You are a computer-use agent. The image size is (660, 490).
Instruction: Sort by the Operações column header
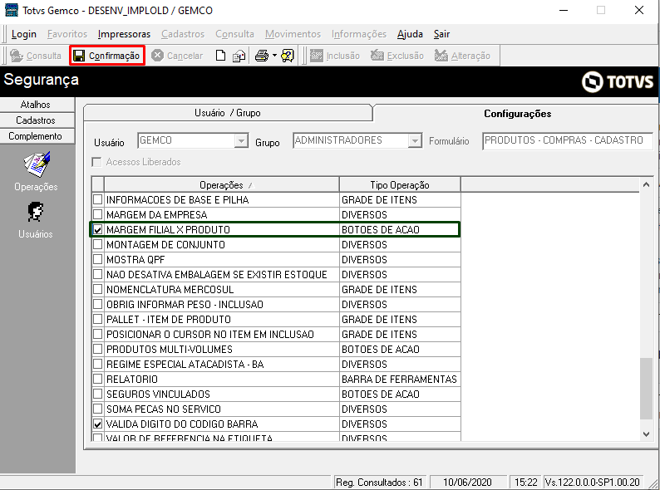(x=221, y=185)
